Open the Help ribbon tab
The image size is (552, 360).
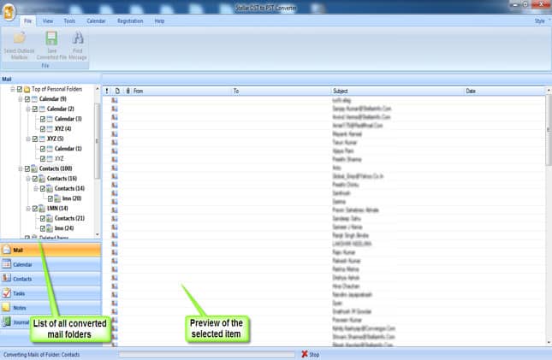(x=159, y=21)
